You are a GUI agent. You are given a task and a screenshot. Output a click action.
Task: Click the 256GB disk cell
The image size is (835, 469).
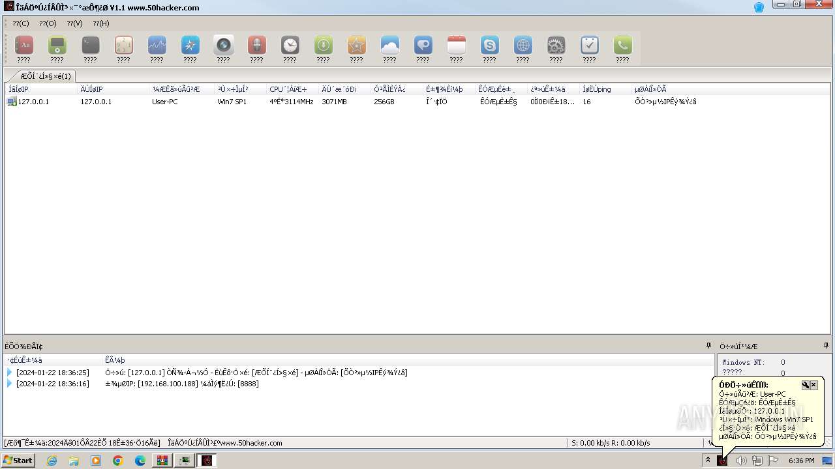coord(384,102)
